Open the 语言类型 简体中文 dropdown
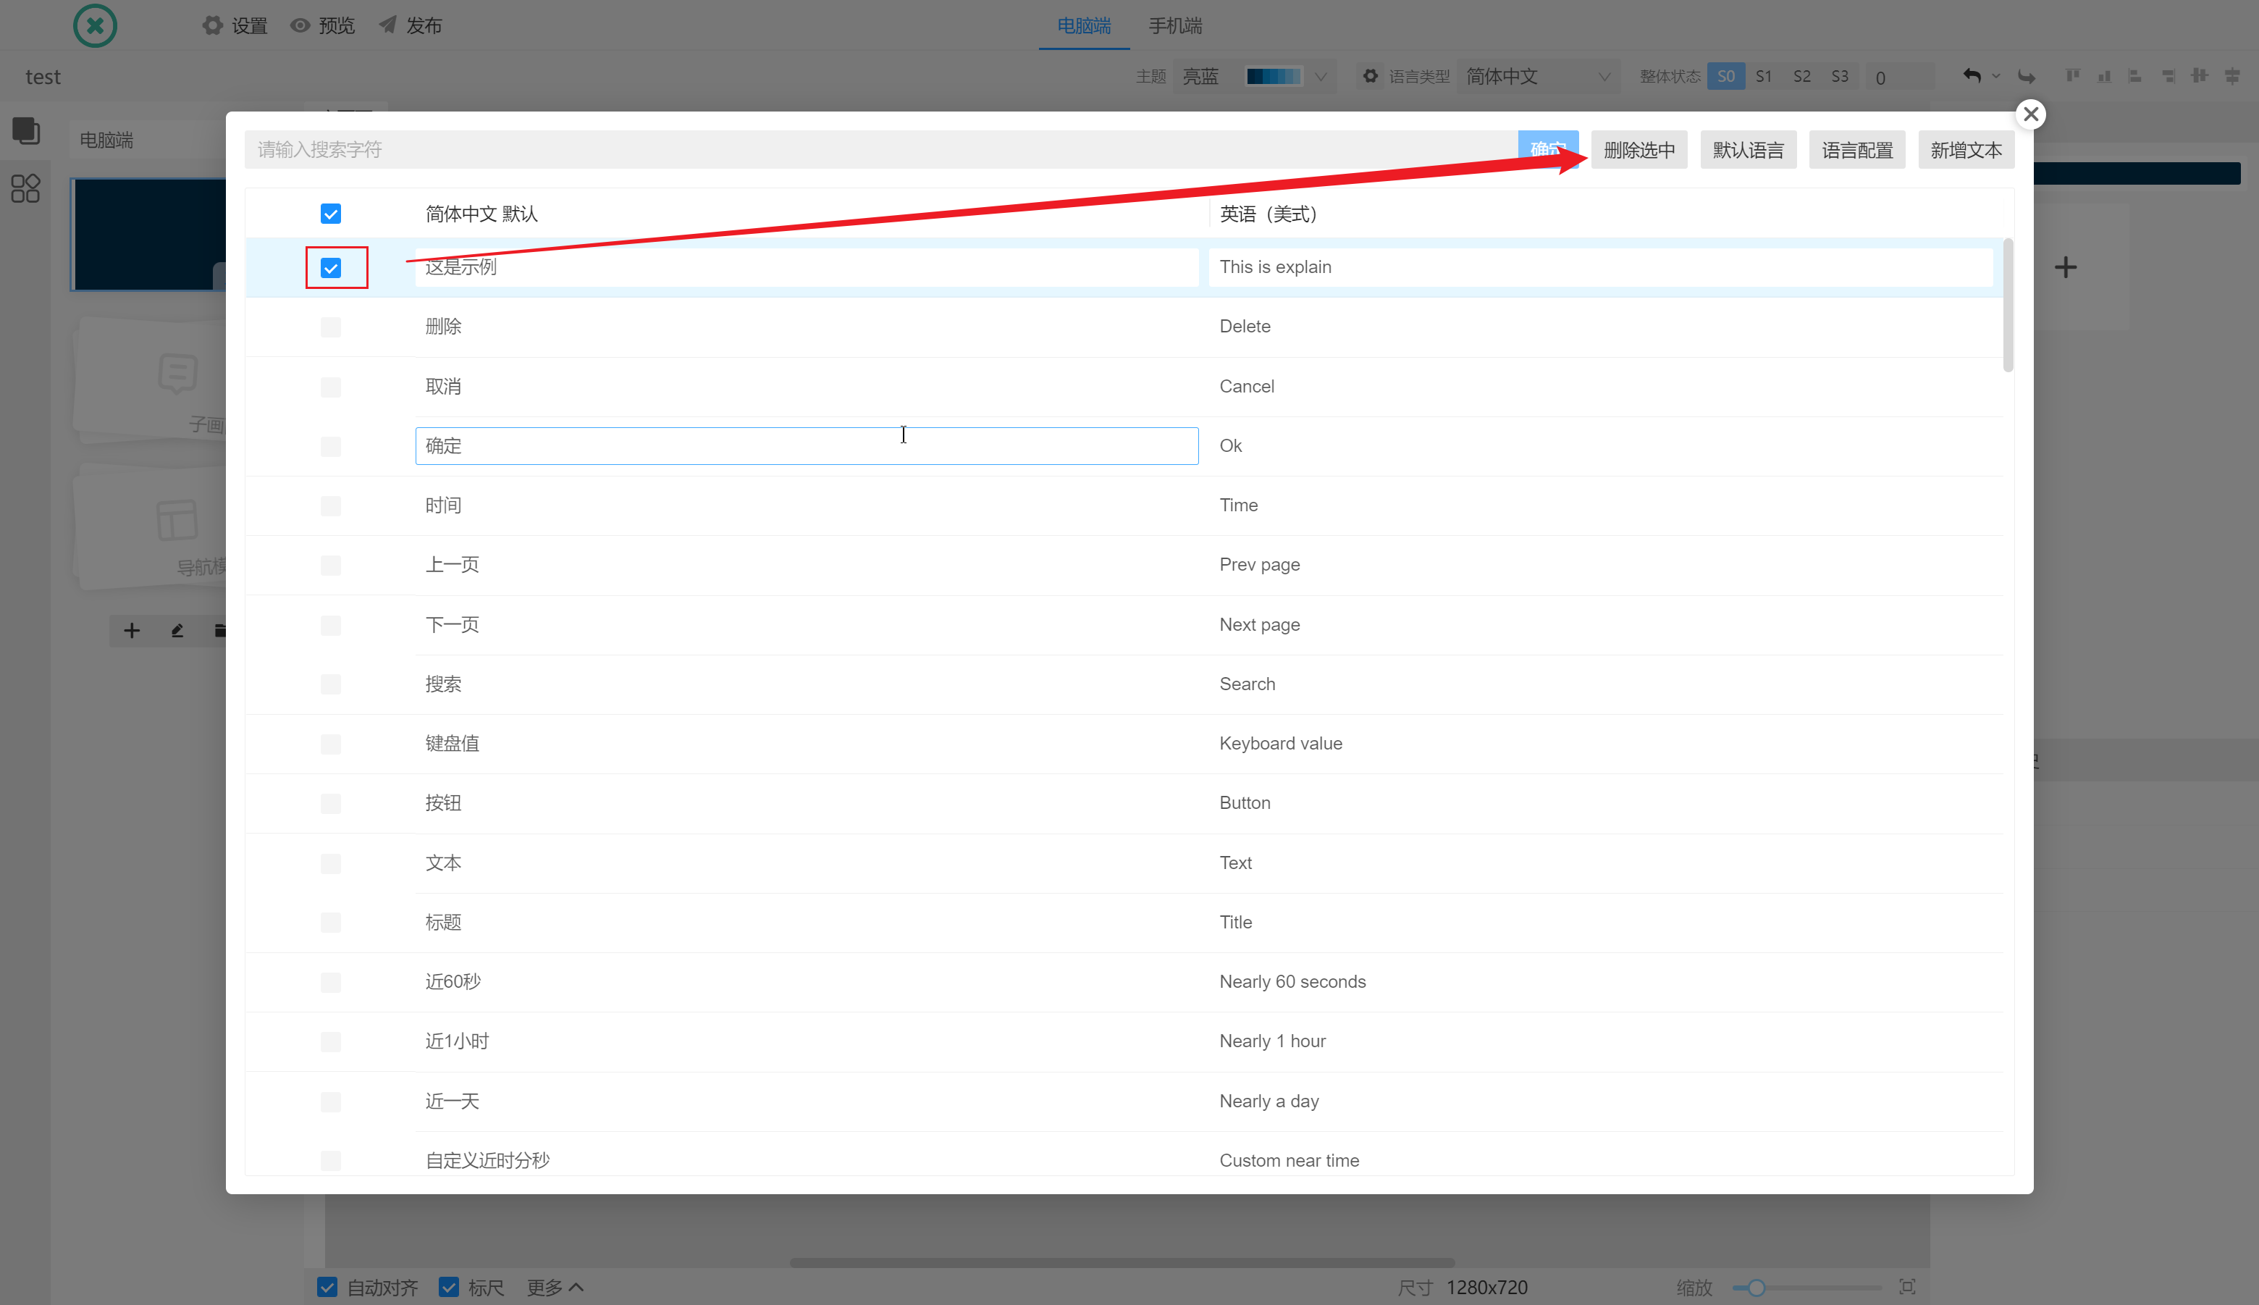The image size is (2259, 1305). pyautogui.click(x=1538, y=76)
